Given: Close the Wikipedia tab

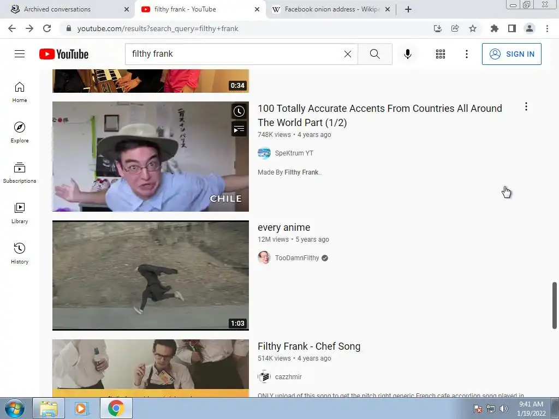Looking at the screenshot, I should point(388,9).
